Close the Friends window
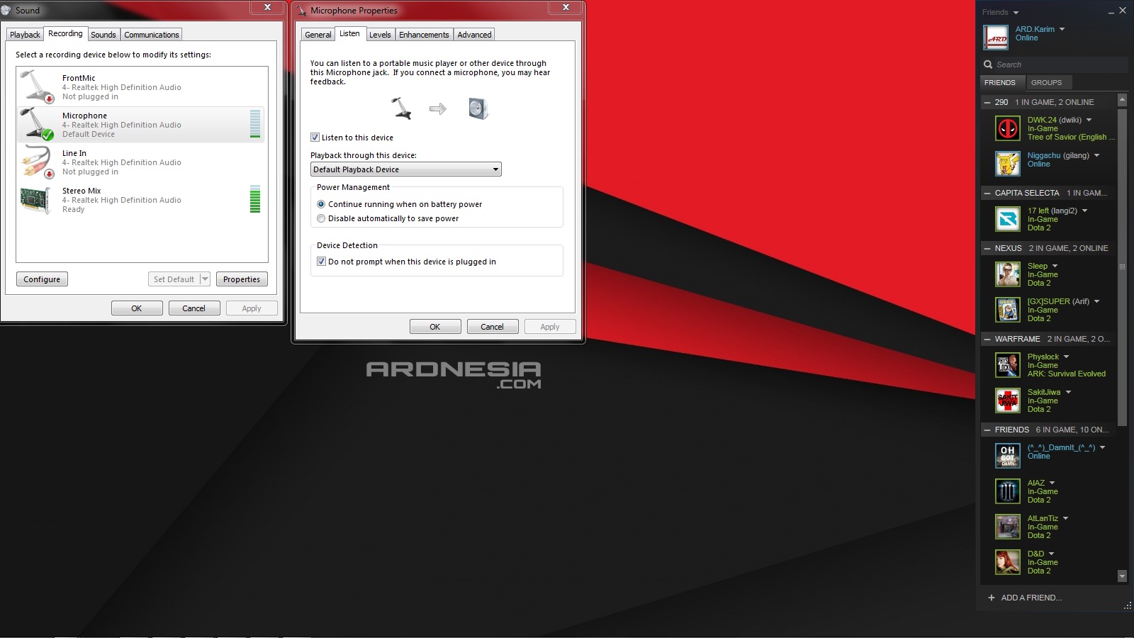This screenshot has width=1134, height=638. [1123, 11]
